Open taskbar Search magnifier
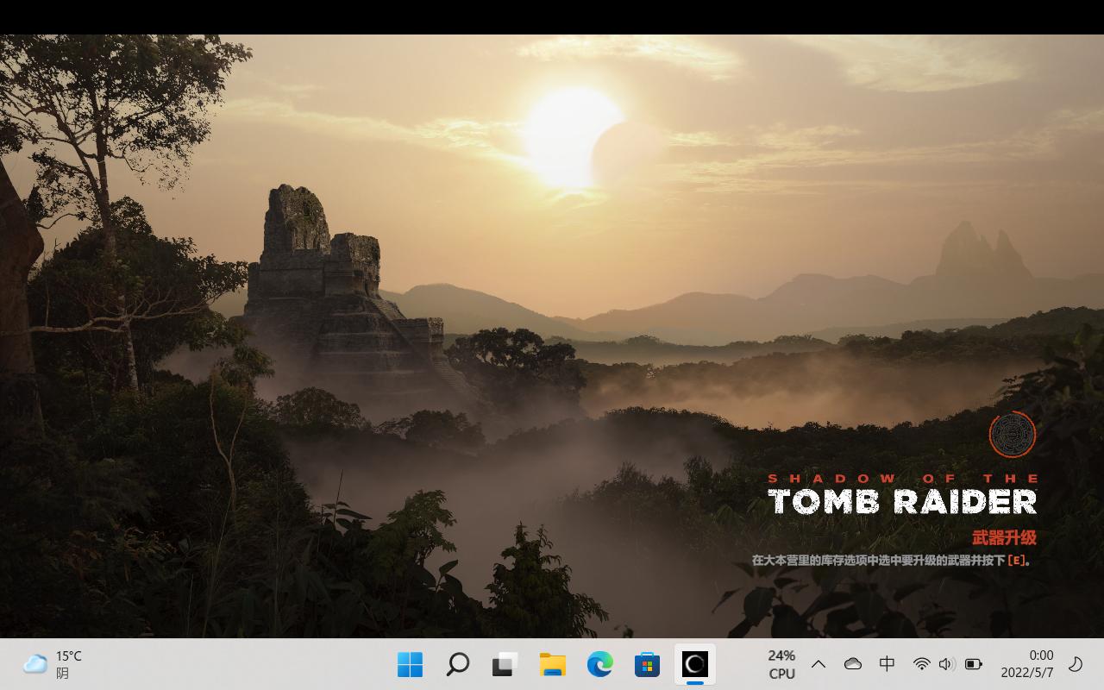The width and height of the screenshot is (1104, 690). coord(457,664)
